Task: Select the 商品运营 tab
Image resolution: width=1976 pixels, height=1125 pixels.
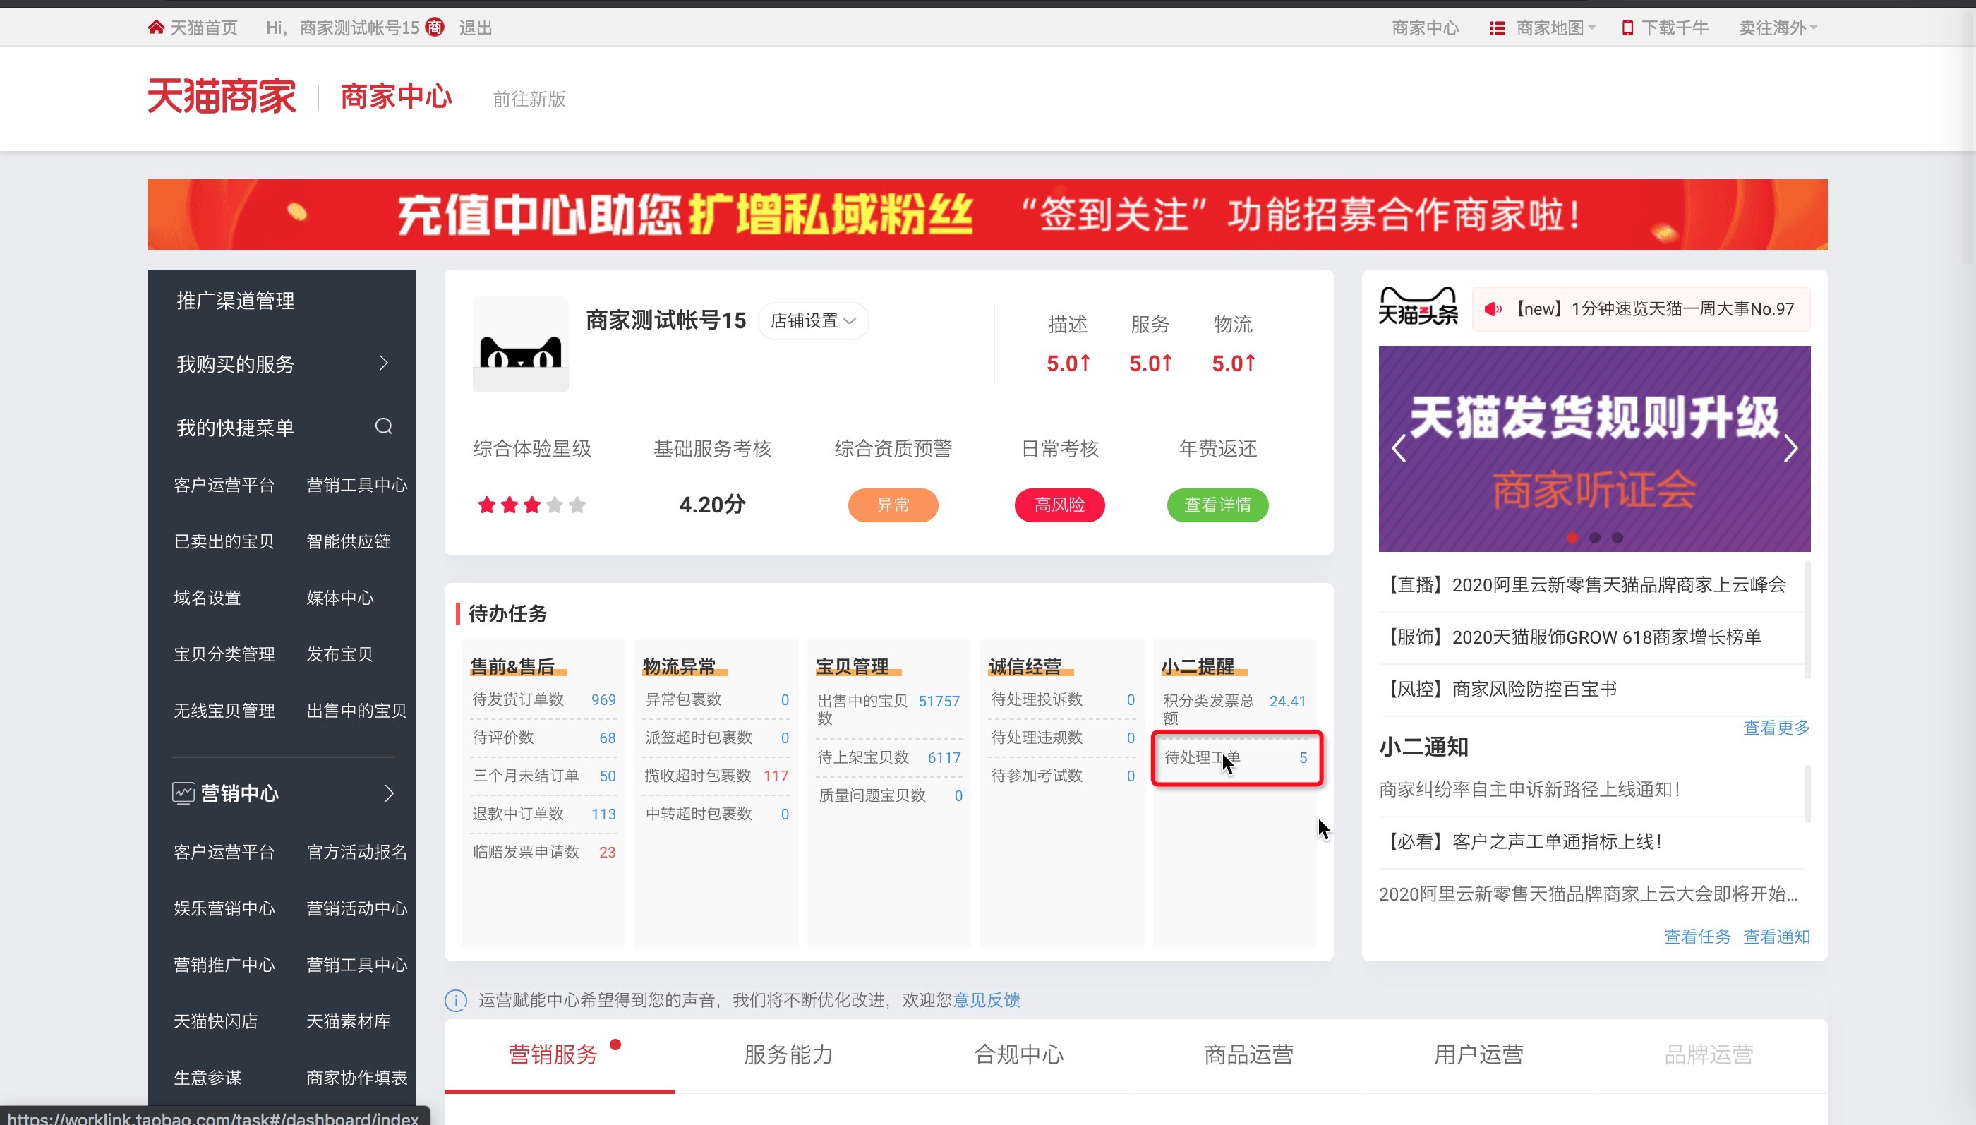Action: (1249, 1055)
